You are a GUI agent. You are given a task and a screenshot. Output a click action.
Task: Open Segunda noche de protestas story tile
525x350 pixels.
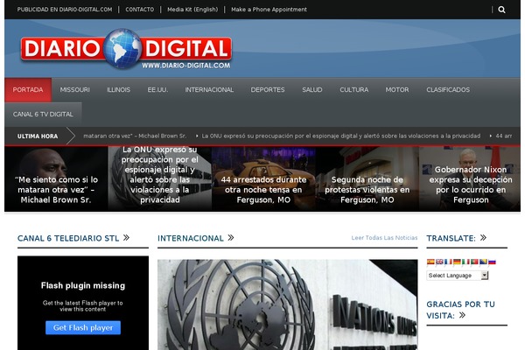[367, 178]
